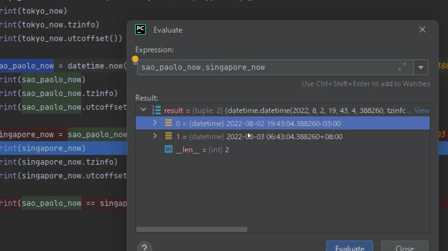Viewport: 448px width, 251px height.
Task: Expand item 0 datetime node
Action: pos(155,123)
